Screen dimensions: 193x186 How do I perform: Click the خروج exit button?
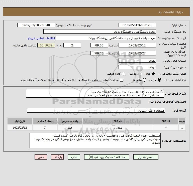(x=41, y=157)
